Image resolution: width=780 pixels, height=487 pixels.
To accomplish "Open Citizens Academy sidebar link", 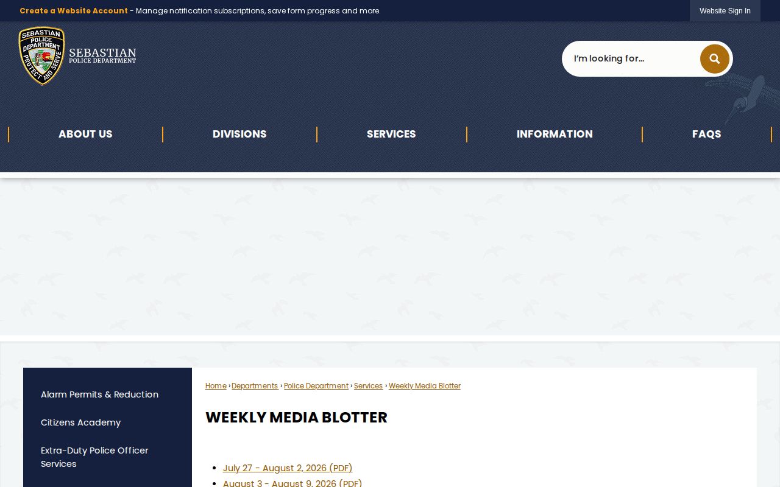I will 80,422.
